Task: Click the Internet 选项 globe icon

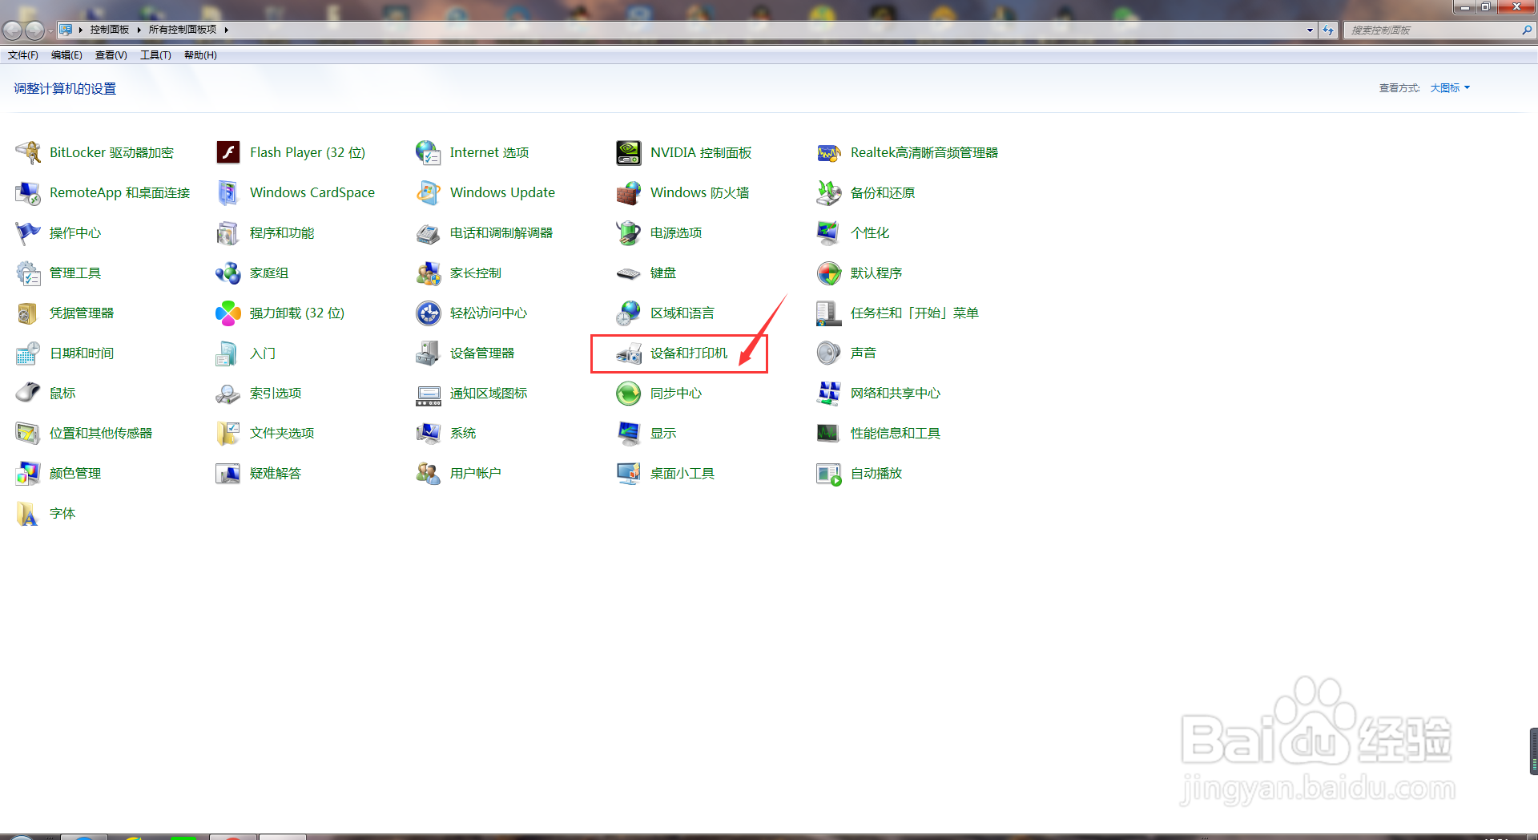Action: click(x=429, y=152)
